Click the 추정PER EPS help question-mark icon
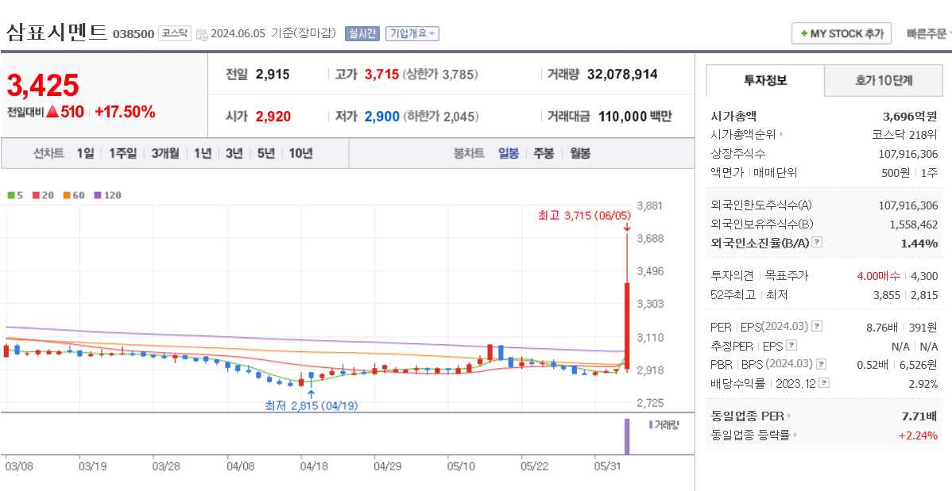The image size is (952, 491). coord(791,346)
